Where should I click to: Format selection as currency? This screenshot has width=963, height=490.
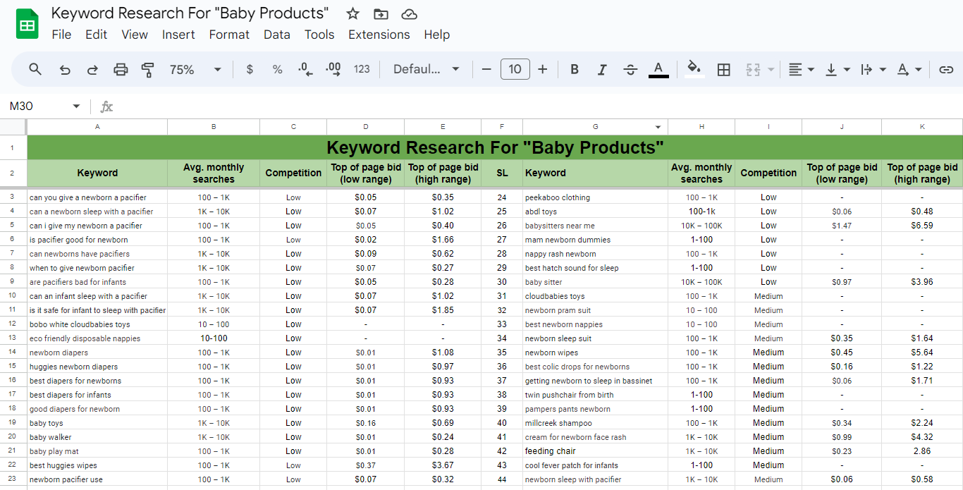pos(249,69)
